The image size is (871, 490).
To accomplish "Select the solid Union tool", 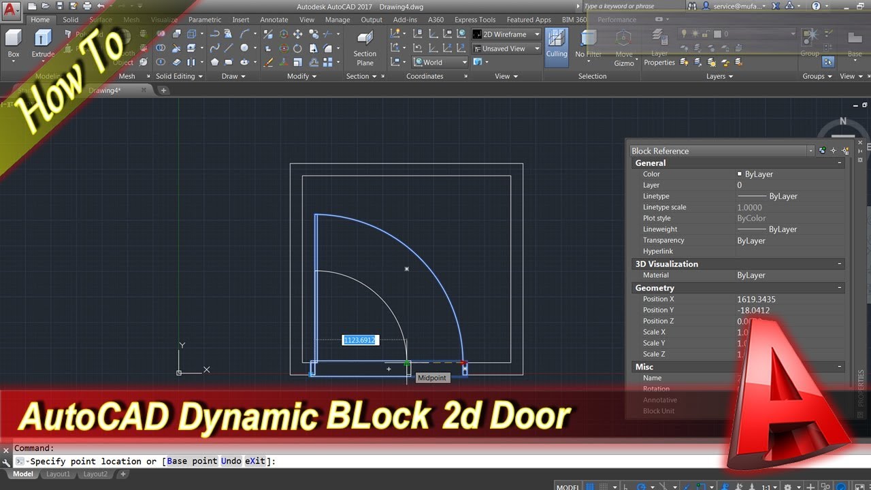I will point(161,34).
